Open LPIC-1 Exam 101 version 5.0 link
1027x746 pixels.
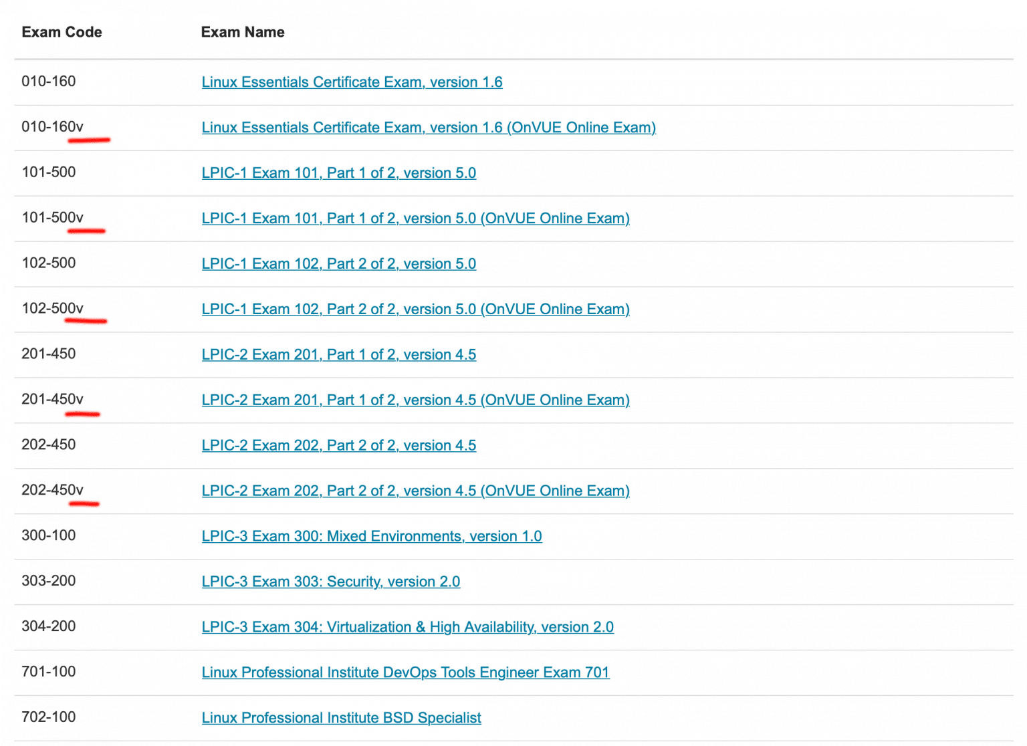338,173
